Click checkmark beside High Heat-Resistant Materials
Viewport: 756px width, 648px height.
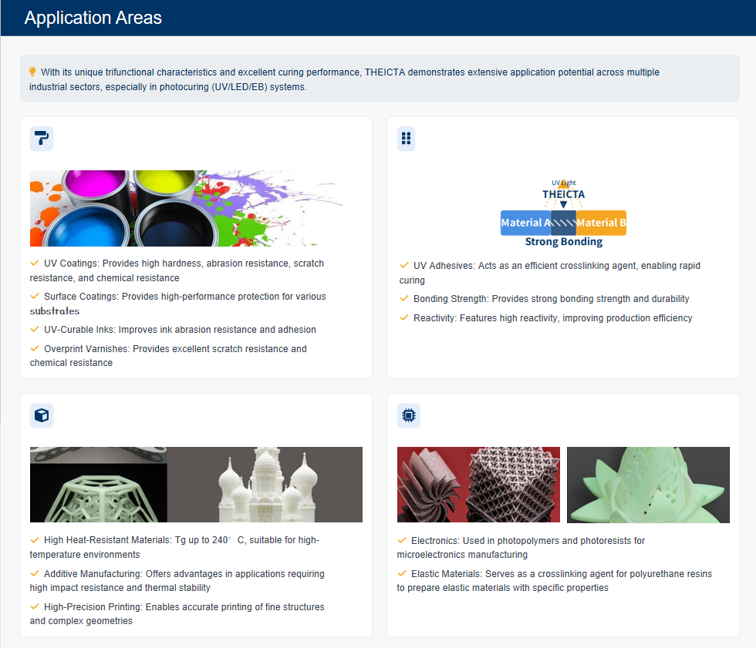click(x=34, y=539)
